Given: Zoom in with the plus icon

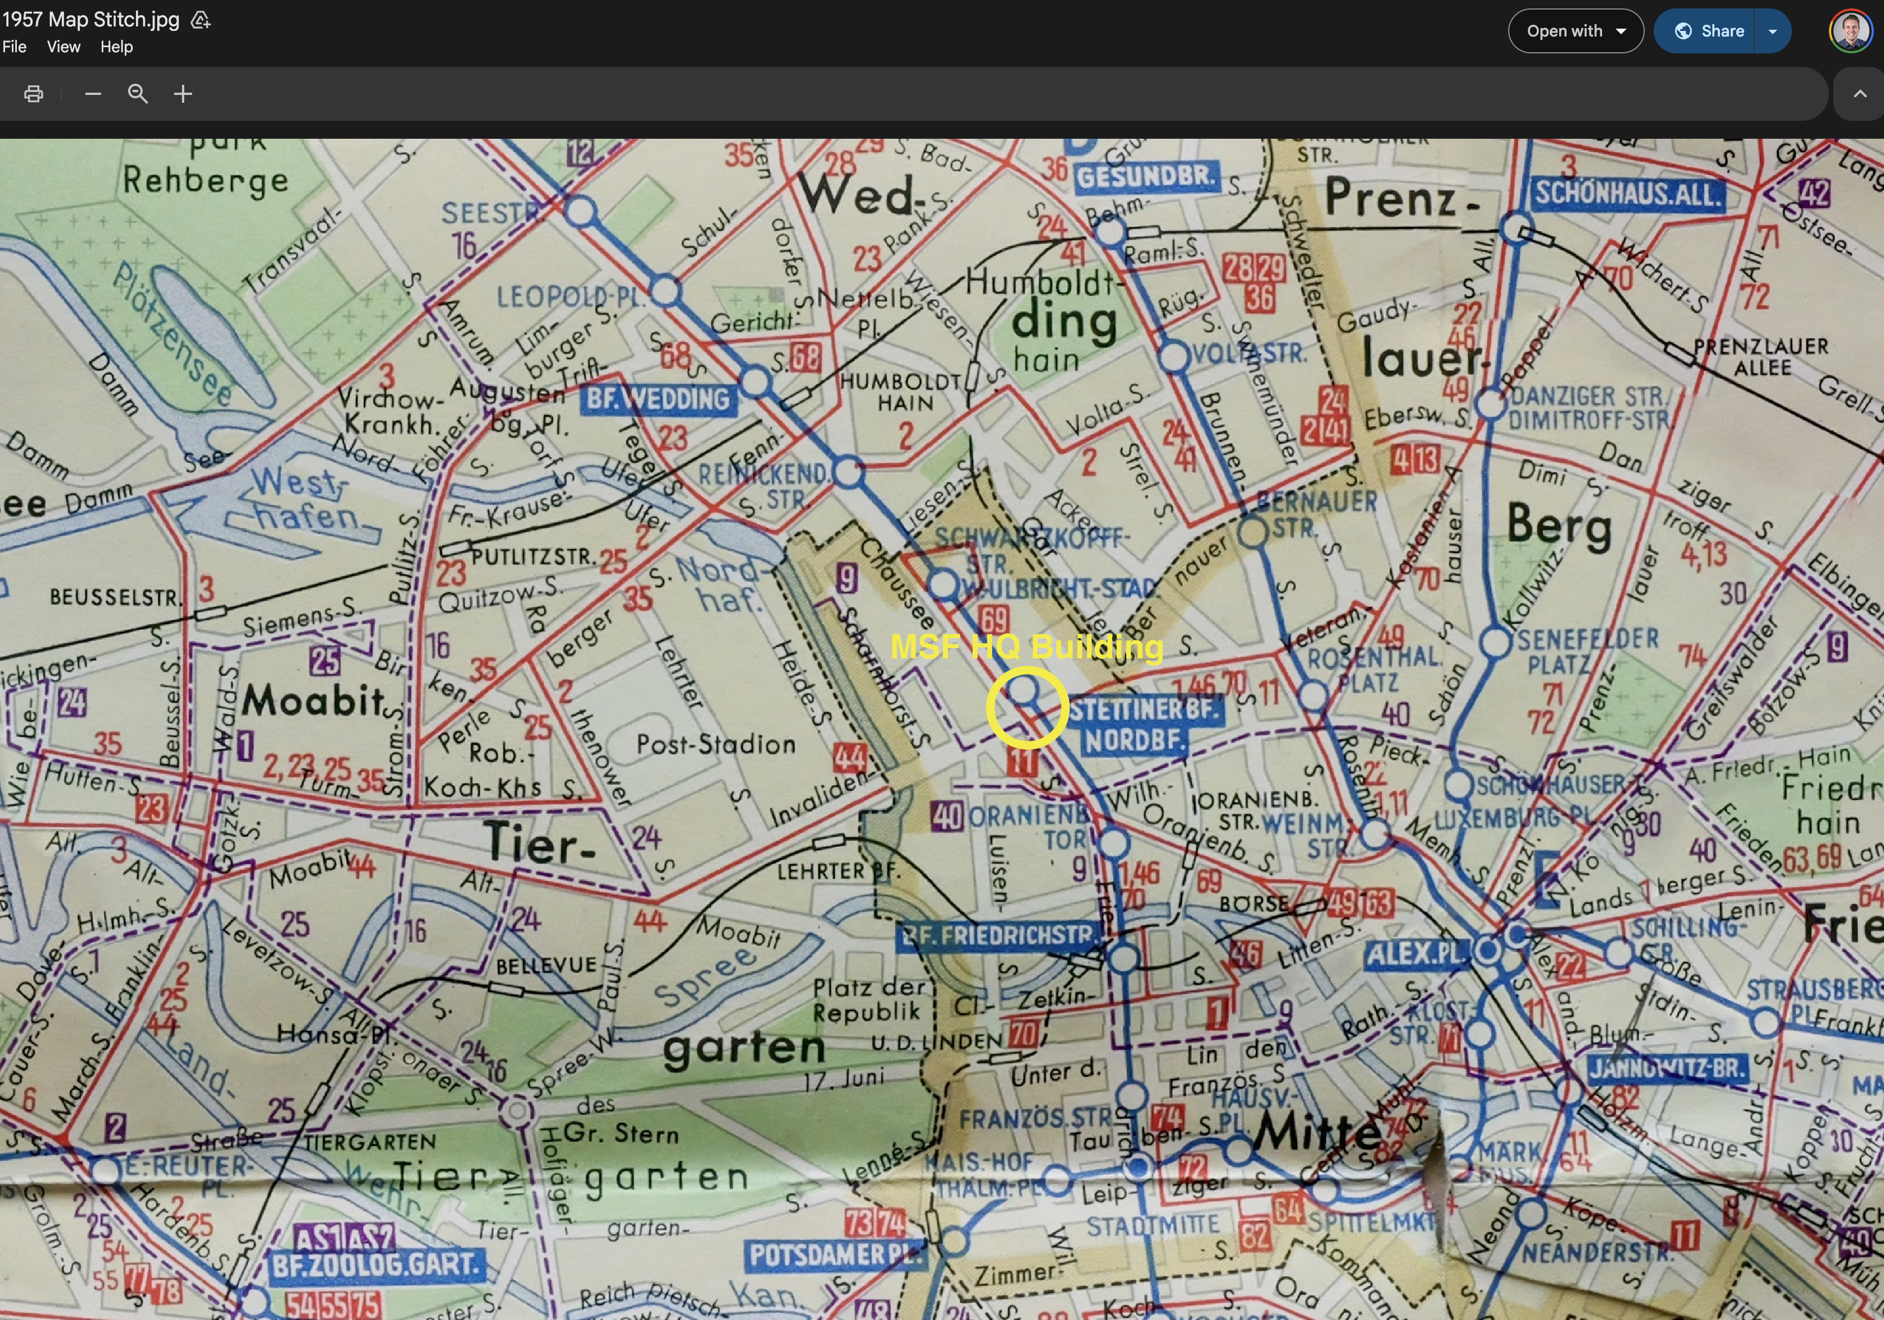Looking at the screenshot, I should point(183,94).
